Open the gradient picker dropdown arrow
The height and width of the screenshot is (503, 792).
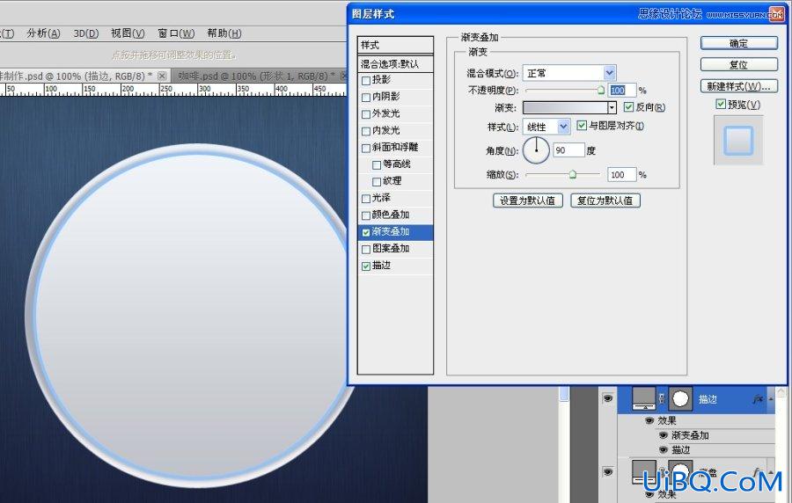[x=612, y=107]
